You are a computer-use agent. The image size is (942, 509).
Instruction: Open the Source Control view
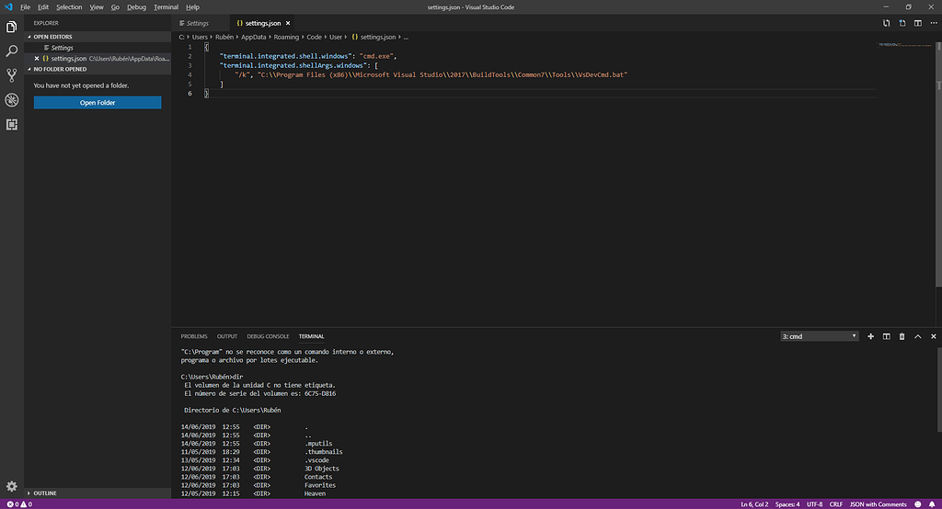(x=12, y=75)
